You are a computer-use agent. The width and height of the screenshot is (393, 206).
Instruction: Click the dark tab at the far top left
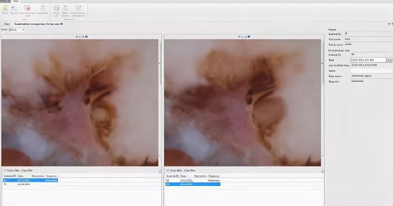(5, 1)
